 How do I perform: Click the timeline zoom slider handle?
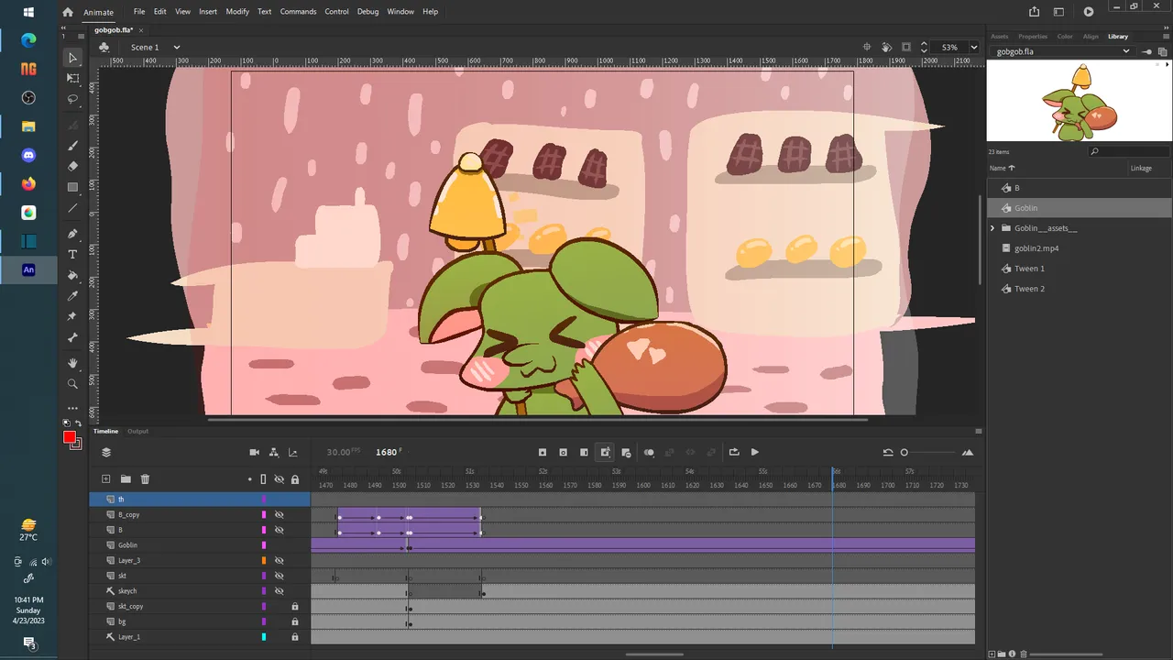click(904, 452)
